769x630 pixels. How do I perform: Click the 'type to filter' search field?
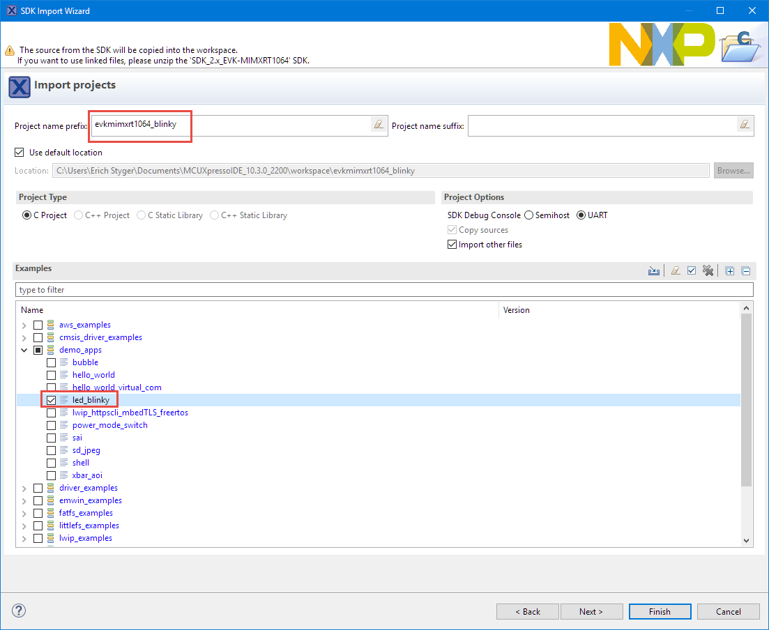(383, 290)
